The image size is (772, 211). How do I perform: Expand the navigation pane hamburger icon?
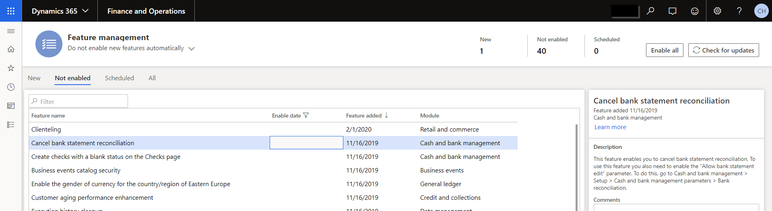click(x=11, y=31)
